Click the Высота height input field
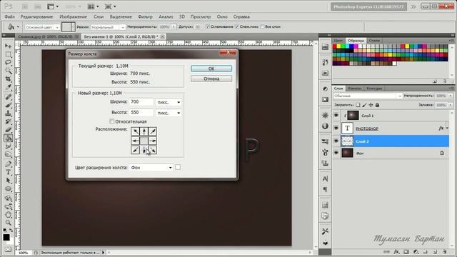Viewport: 457px width, 257px height. [x=141, y=113]
